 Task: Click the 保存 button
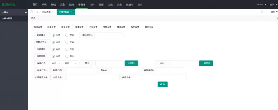[163, 84]
